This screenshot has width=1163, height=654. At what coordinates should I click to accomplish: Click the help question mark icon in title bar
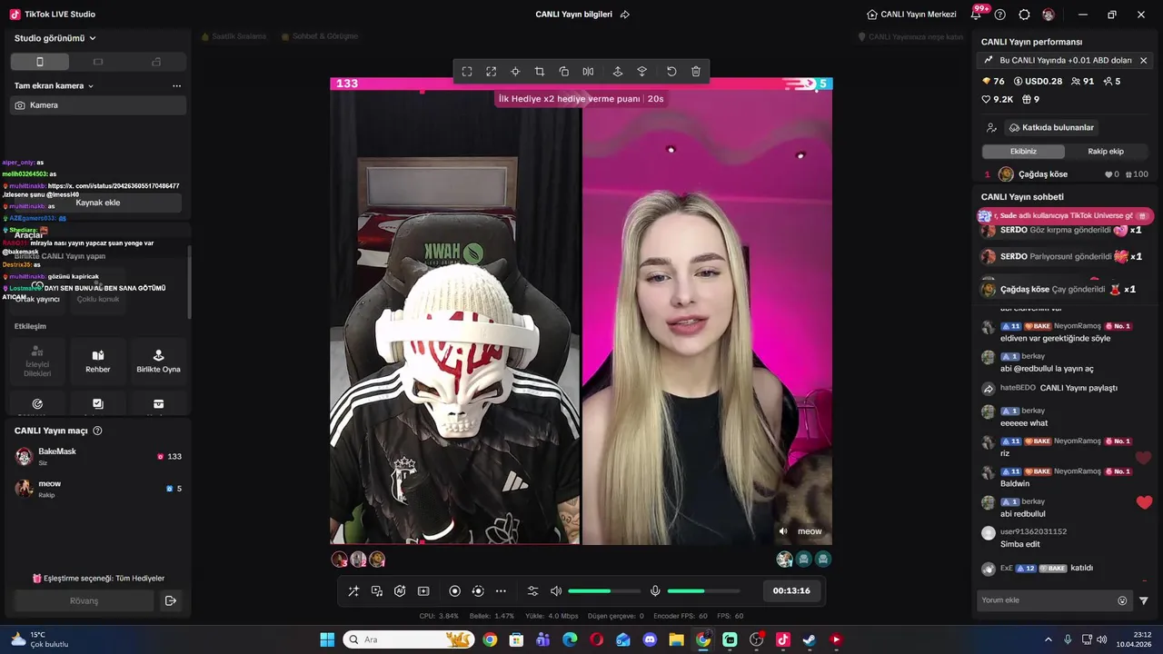coord(1000,15)
